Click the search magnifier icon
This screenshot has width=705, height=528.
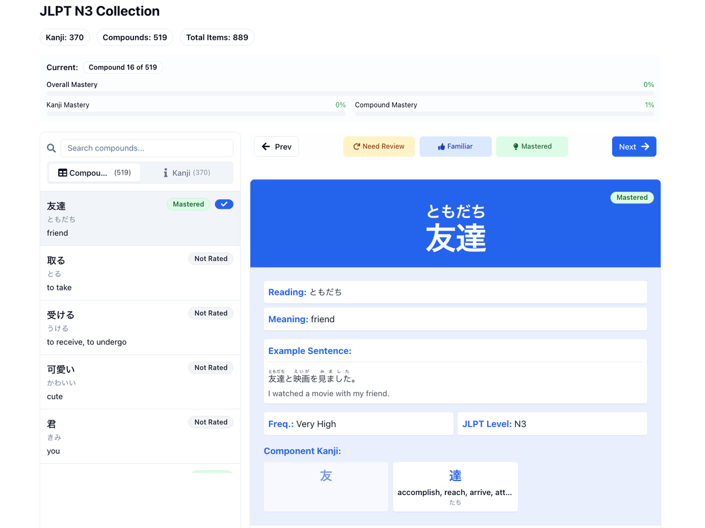point(52,148)
